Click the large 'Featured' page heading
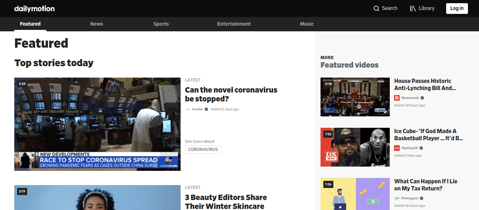 point(41,43)
